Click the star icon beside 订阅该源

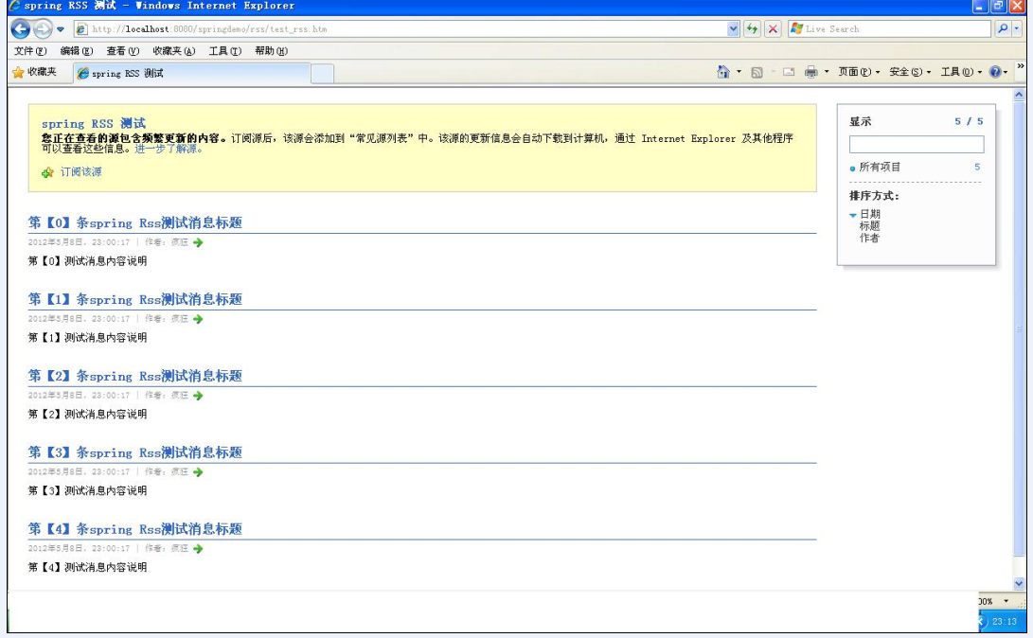47,172
